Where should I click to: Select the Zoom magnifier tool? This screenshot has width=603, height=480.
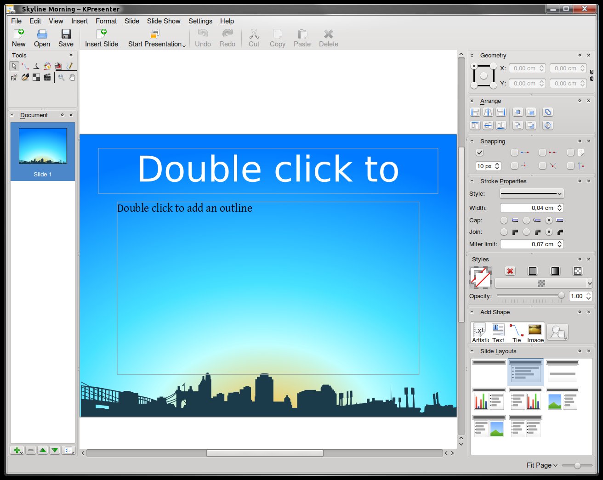[61, 78]
